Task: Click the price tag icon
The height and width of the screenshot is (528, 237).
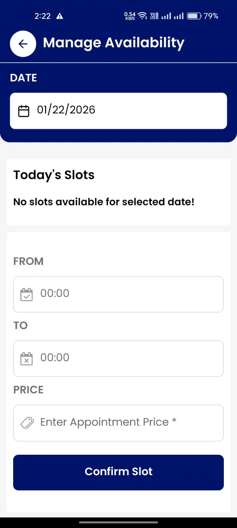Action: 27,423
